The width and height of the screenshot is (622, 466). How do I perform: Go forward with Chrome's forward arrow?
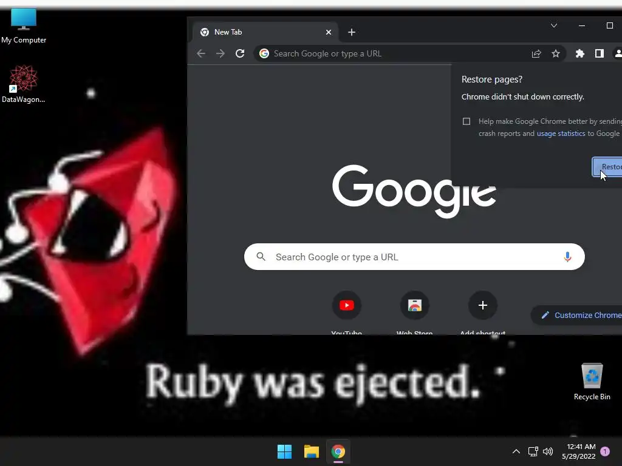pyautogui.click(x=220, y=53)
